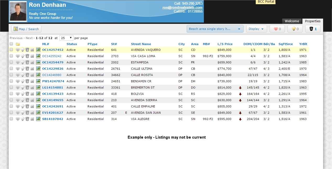332x169 pixels.
Task: Sort listings by ML# column
Action: (46, 44)
